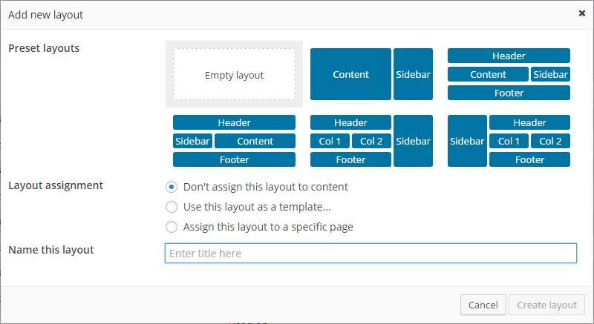Pick the Header, Content, Sidebar, Footer preset
The image size is (594, 324).
[509, 74]
